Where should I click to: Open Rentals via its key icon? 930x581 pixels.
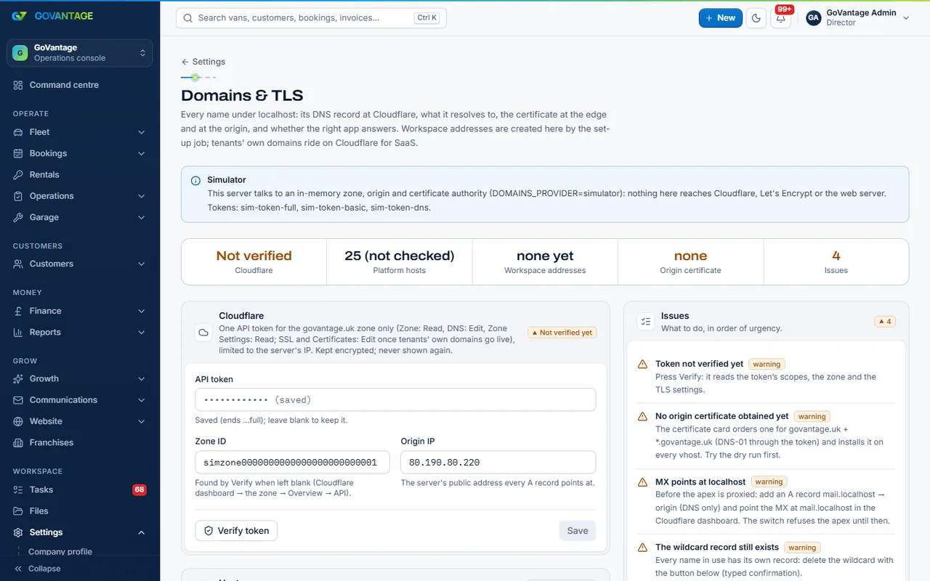18,175
